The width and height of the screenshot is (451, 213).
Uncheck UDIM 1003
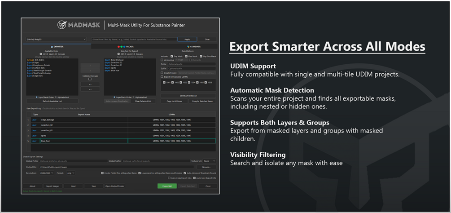tap(181, 82)
